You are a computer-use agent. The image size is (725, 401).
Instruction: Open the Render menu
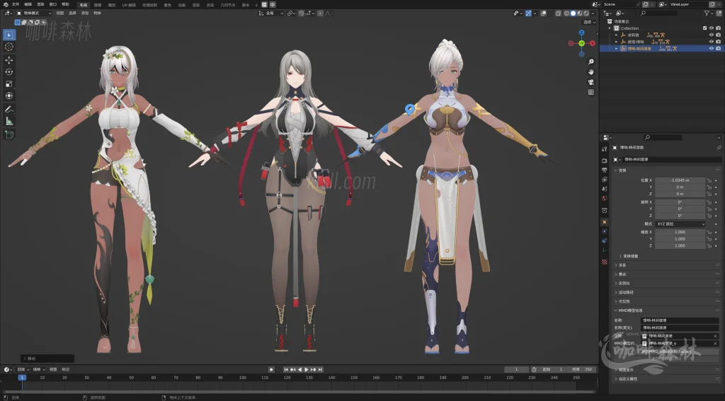point(40,5)
